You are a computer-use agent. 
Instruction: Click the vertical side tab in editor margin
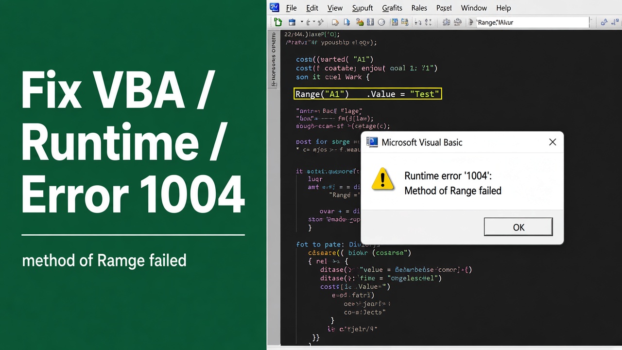pyautogui.click(x=274, y=59)
